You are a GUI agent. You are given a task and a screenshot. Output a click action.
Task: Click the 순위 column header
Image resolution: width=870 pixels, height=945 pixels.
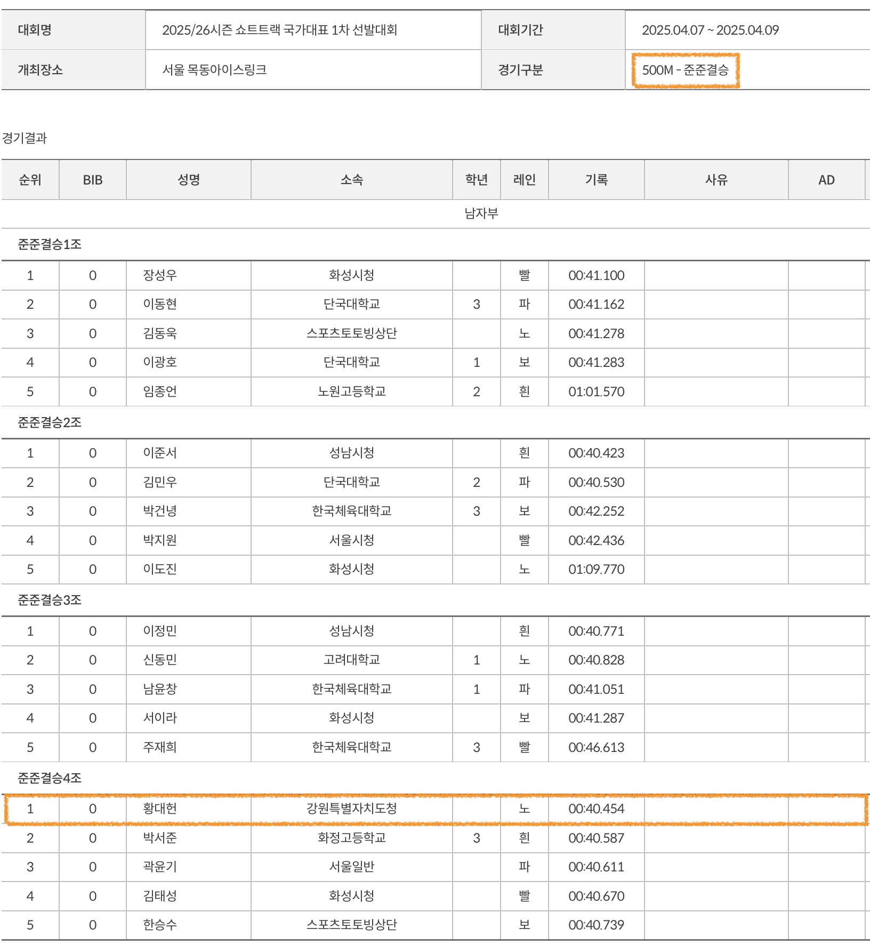click(x=30, y=180)
